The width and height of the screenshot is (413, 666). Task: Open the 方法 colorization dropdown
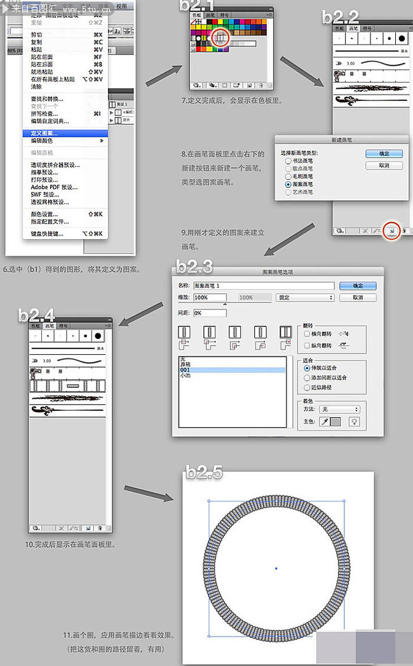pyautogui.click(x=339, y=410)
